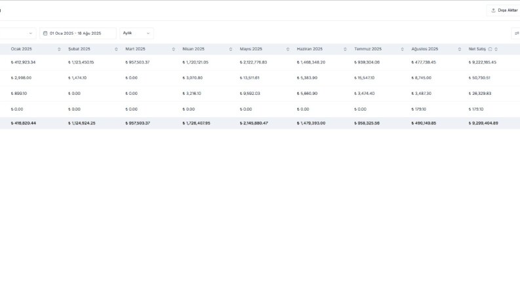Sort by the Ocak 2025 column sort icon
This screenshot has width=520, height=292.
tap(59, 49)
